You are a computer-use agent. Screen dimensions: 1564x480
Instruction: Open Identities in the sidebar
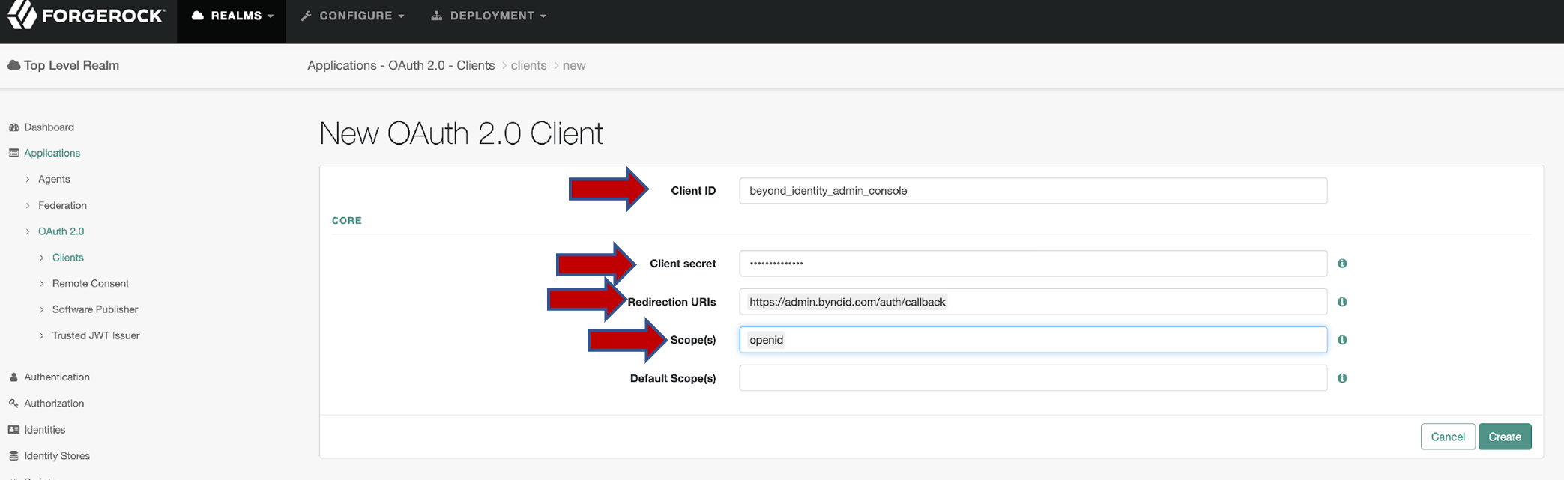44,430
